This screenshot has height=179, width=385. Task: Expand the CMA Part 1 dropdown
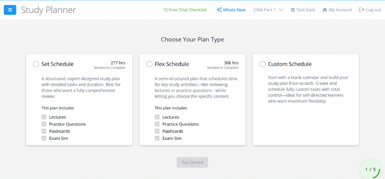point(265,10)
